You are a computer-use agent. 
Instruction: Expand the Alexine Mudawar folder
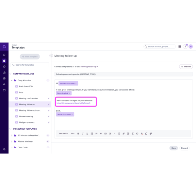point(12,141)
